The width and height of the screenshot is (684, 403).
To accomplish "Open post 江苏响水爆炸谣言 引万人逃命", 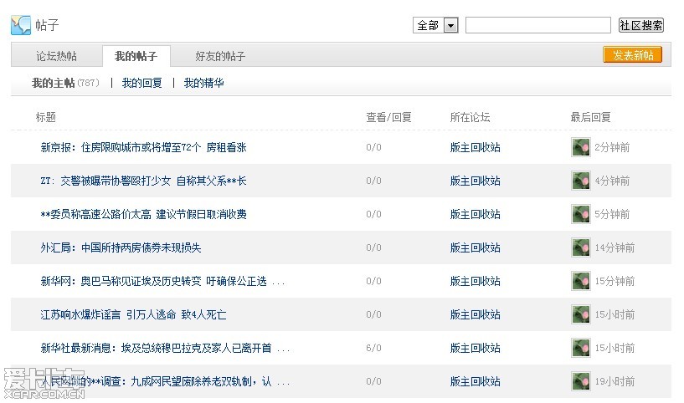I will click(x=133, y=315).
